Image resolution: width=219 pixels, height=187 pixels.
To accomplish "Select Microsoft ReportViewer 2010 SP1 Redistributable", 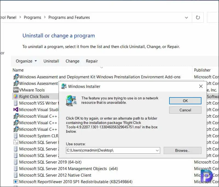I will pyautogui.click(x=76, y=182).
